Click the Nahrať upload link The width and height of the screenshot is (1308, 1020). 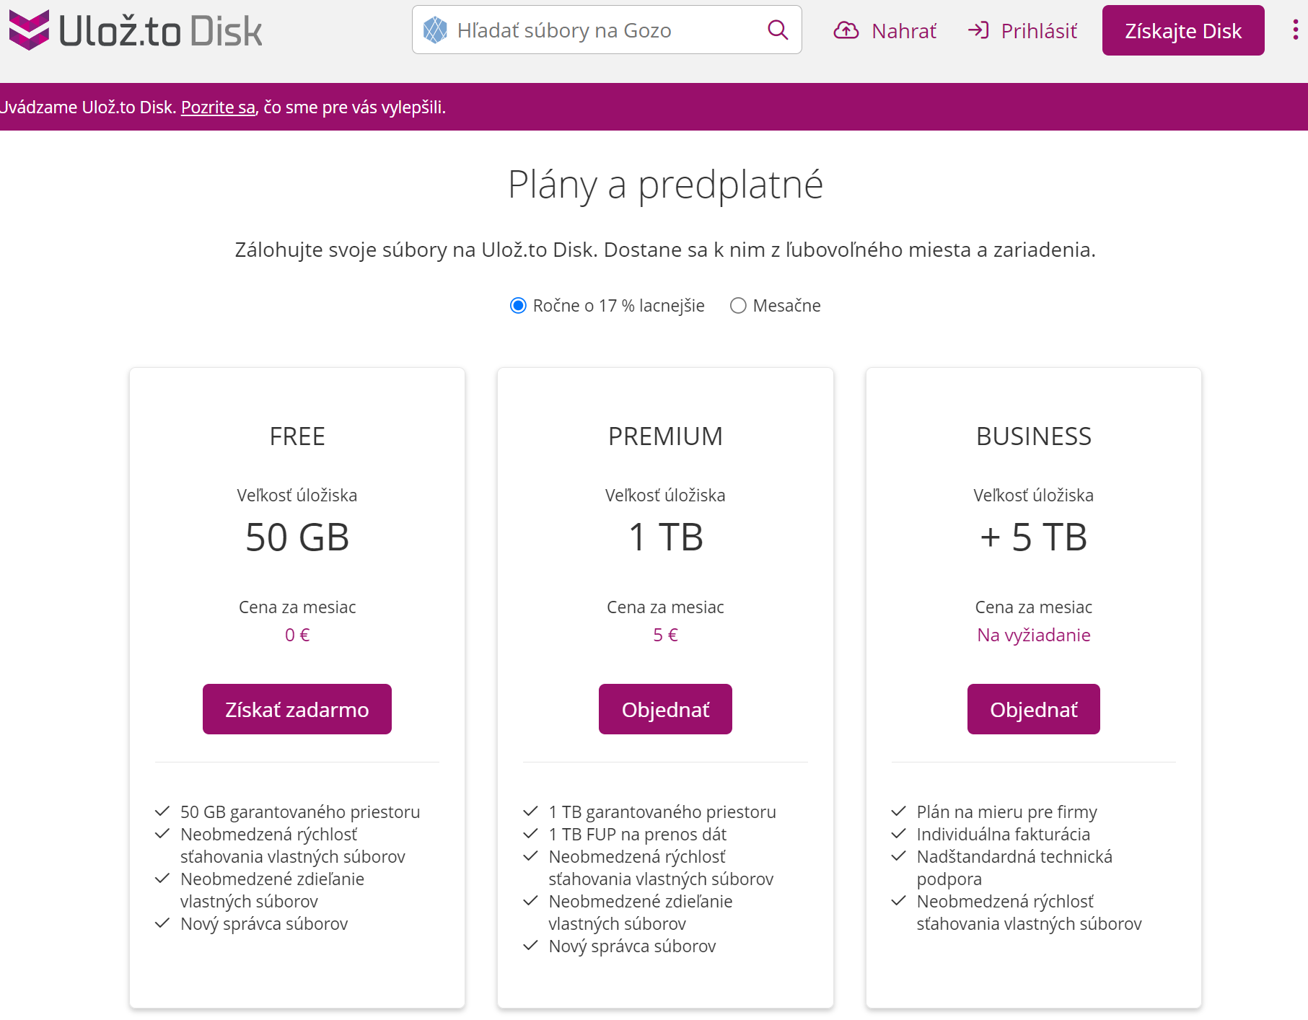click(903, 31)
